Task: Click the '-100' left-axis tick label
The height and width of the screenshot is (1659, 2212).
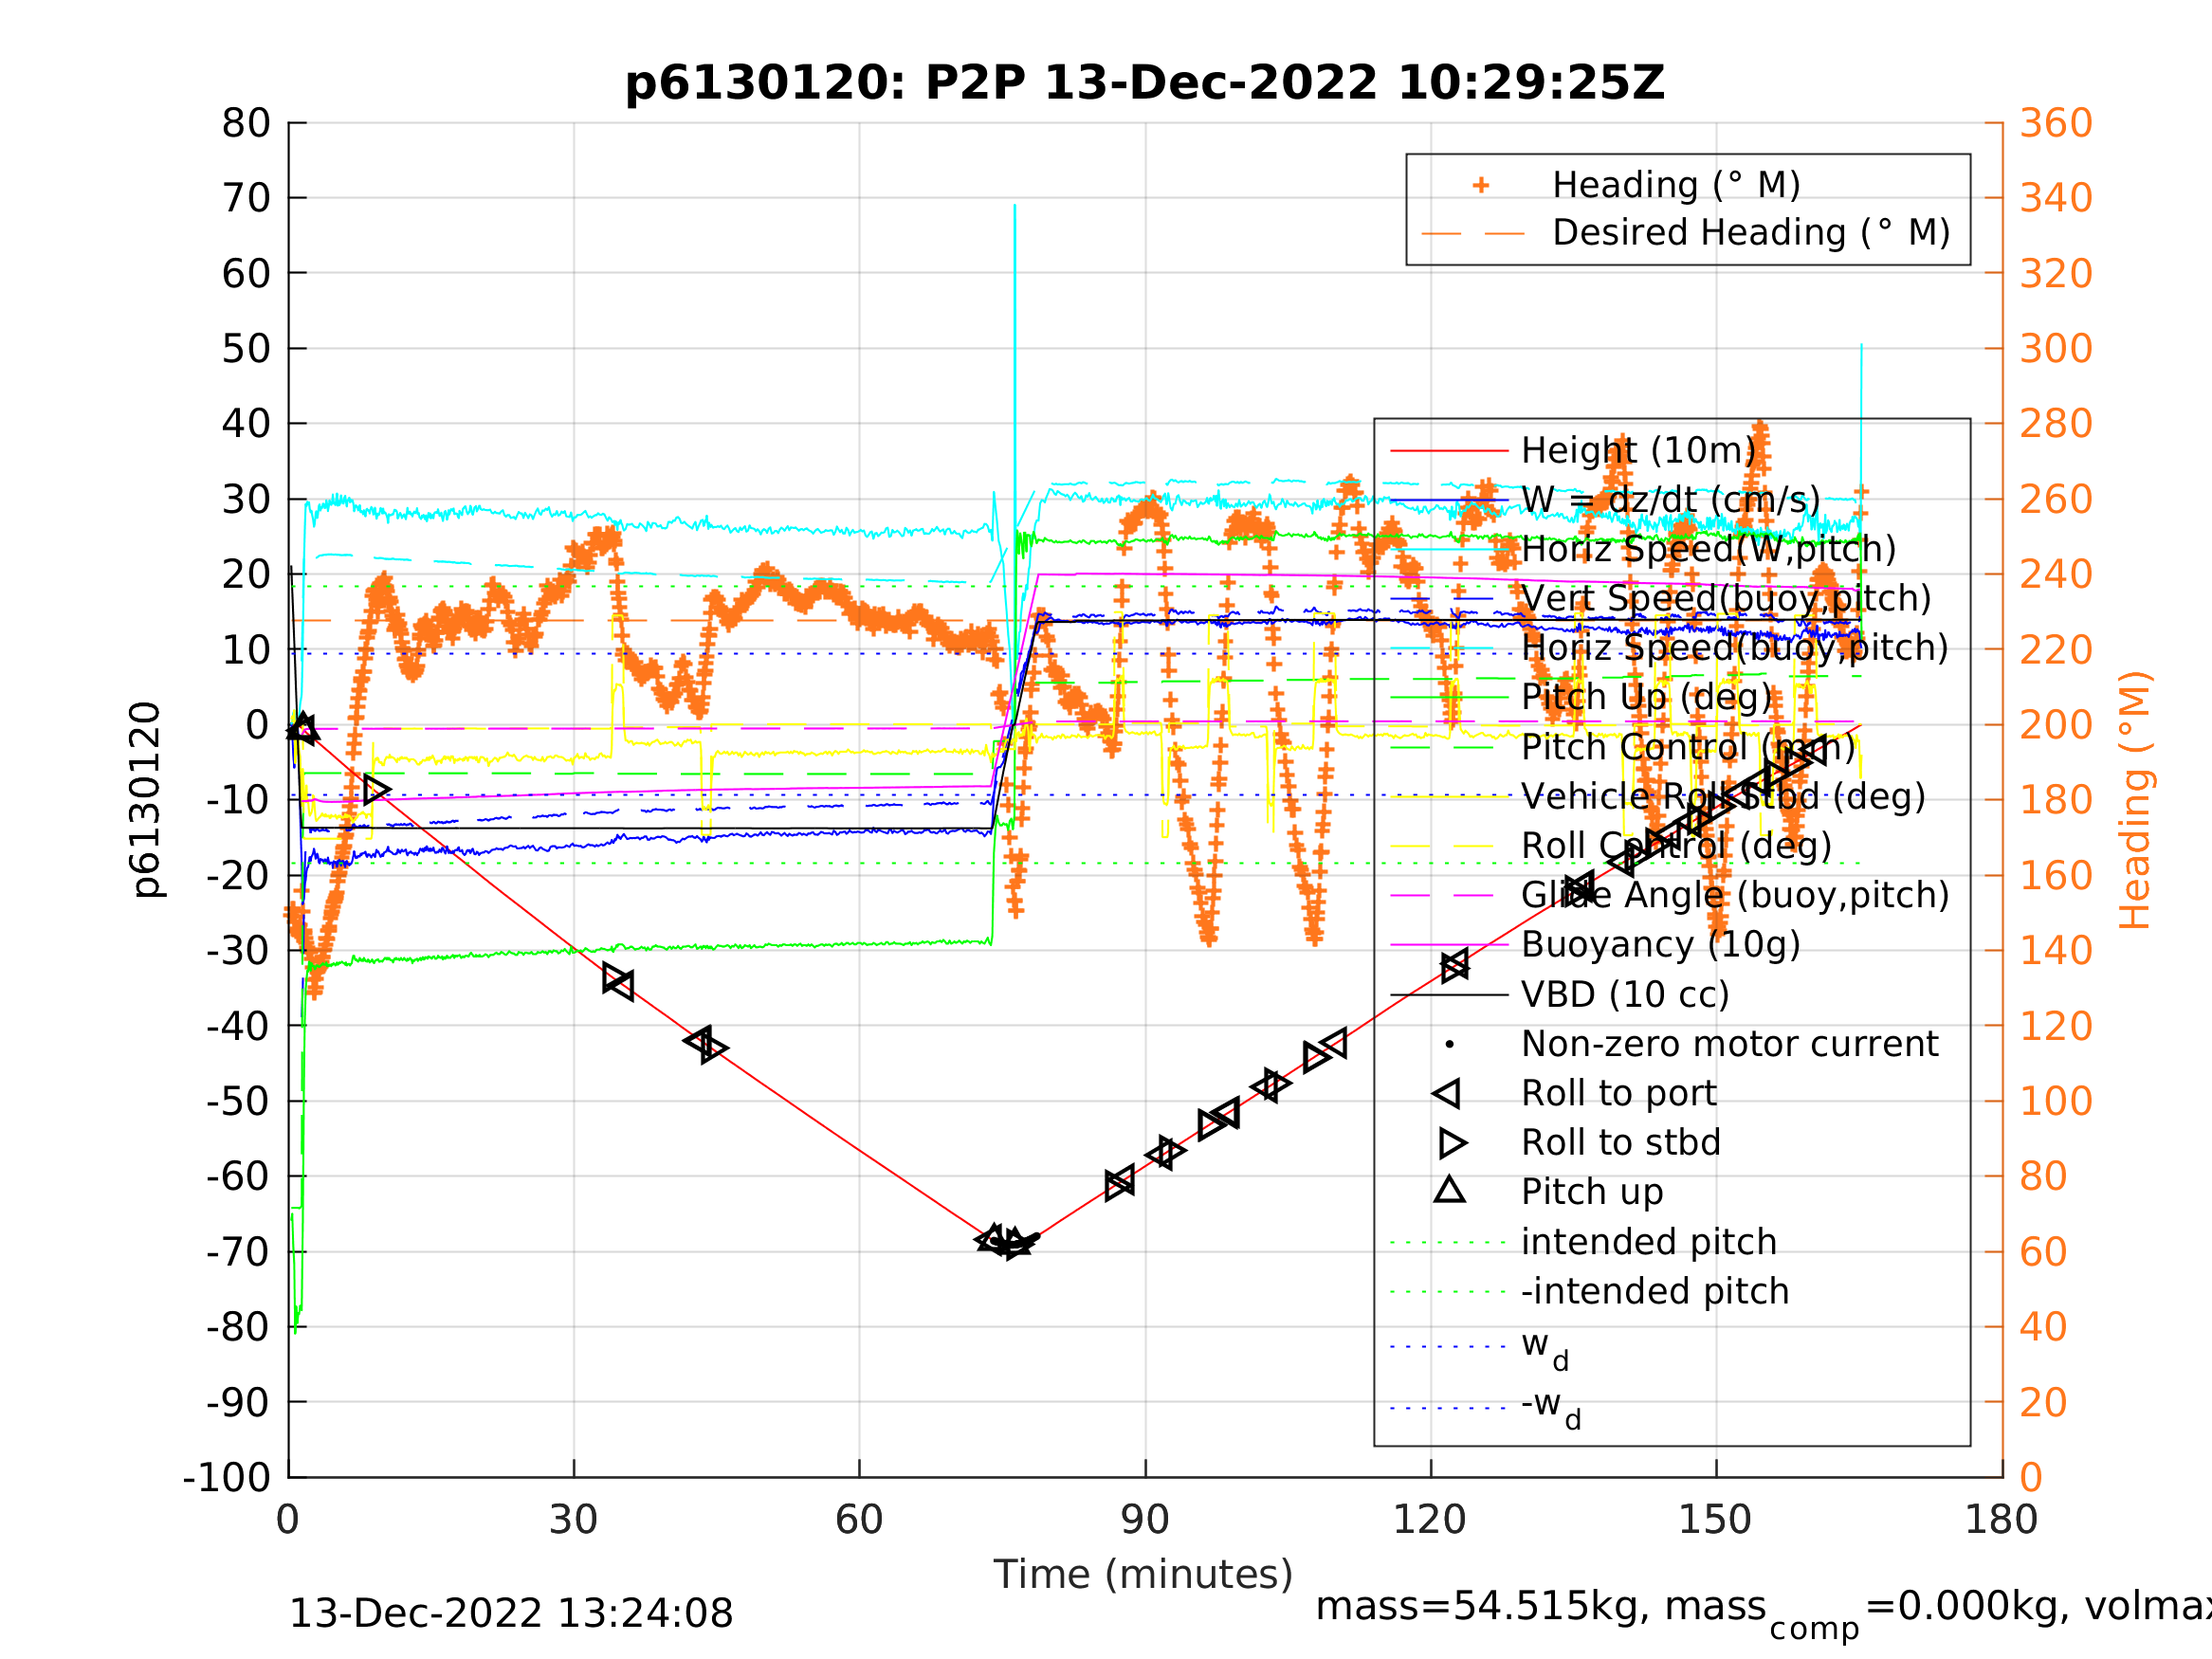Action: point(227,1478)
